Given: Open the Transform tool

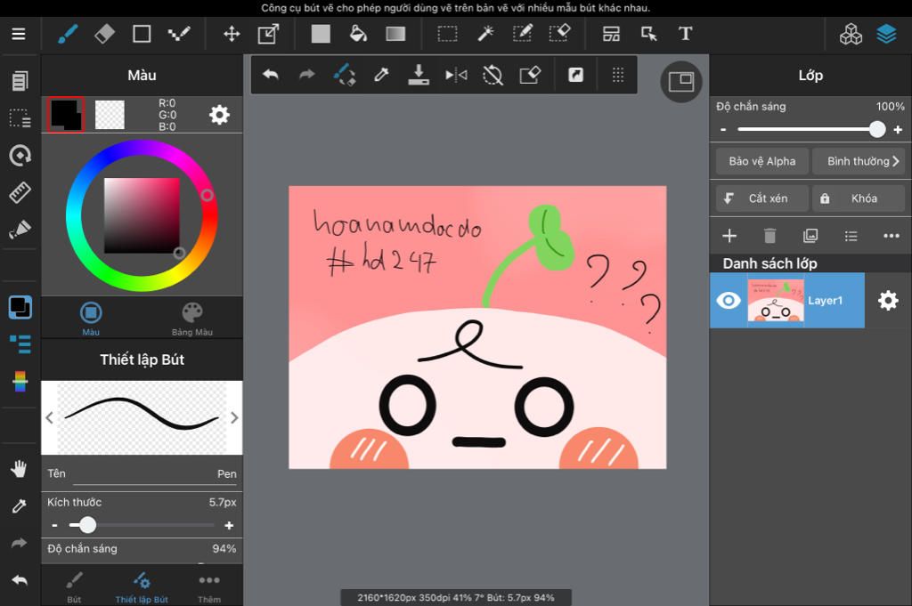Looking at the screenshot, I should (268, 34).
